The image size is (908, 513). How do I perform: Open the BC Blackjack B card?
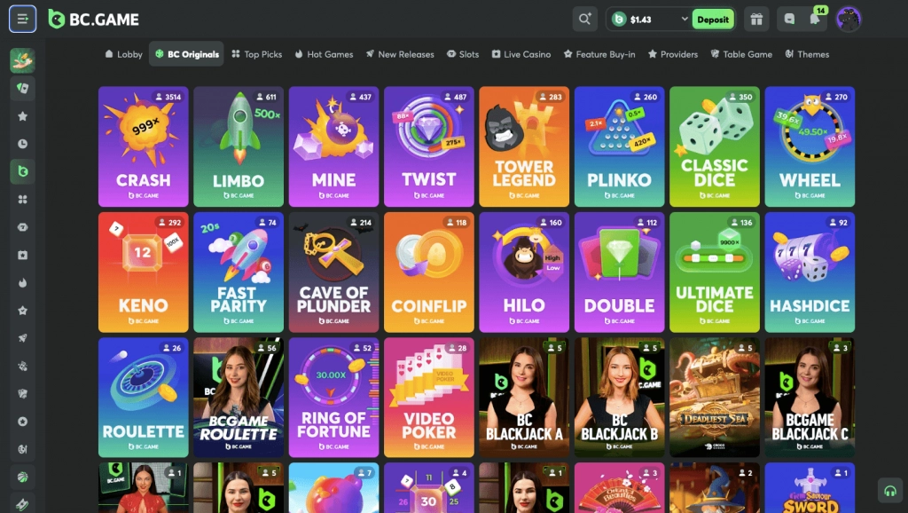click(620, 398)
